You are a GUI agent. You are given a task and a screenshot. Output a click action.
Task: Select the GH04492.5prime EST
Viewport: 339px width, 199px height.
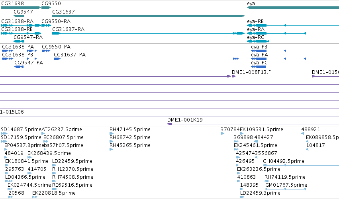(284, 161)
